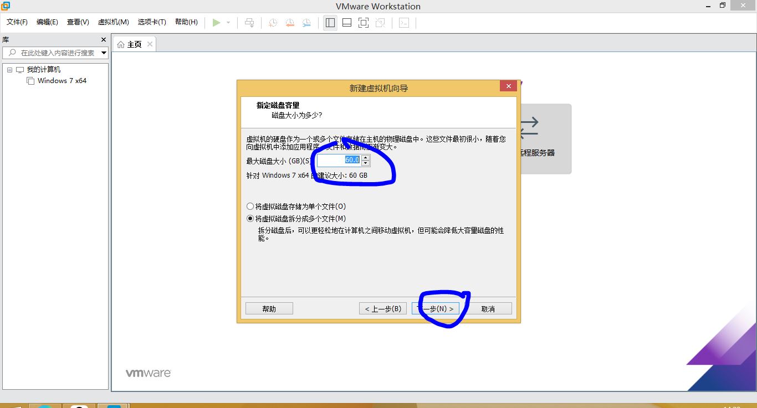Select store virtual disk as single file (O)
The height and width of the screenshot is (408, 757).
[x=250, y=206]
